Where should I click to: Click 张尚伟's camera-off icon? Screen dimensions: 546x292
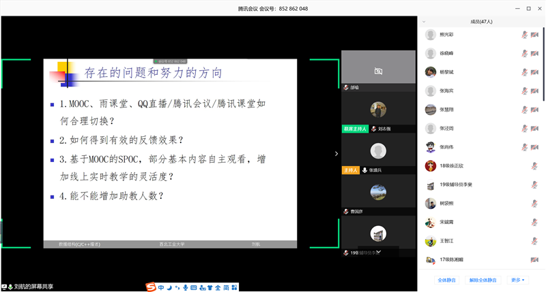[x=534, y=147]
